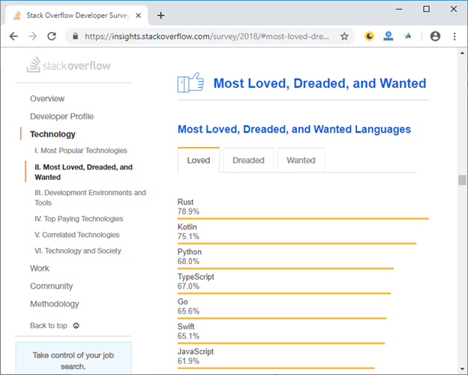
Task: Click the Stack Overflow logo
Action: 69,64
